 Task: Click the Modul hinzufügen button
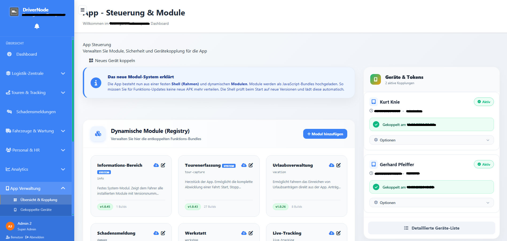tap(325, 134)
